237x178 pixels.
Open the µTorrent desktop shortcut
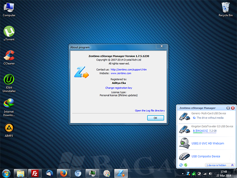(9, 34)
